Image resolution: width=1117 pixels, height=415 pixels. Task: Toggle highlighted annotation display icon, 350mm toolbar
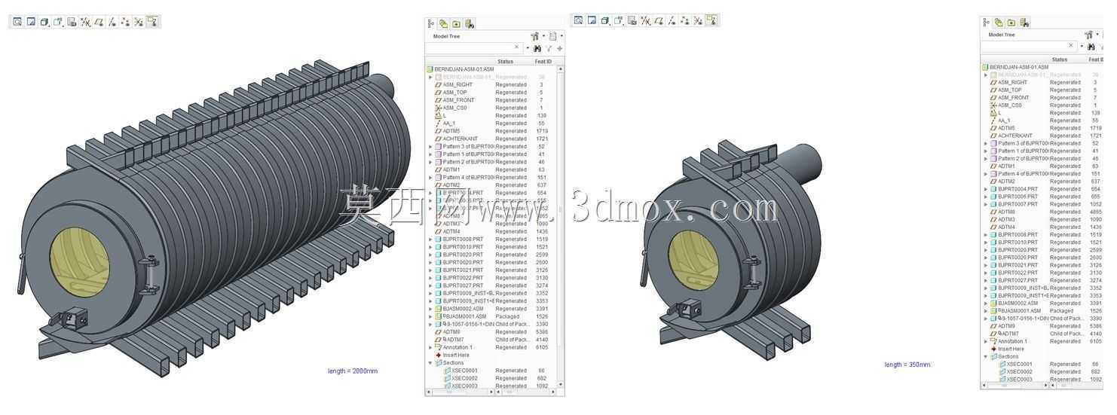712,20
